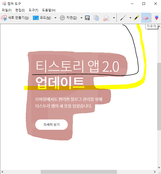Click the 캡처 도구 title bar app icon
The height and width of the screenshot is (174, 161).
pos(4,4)
